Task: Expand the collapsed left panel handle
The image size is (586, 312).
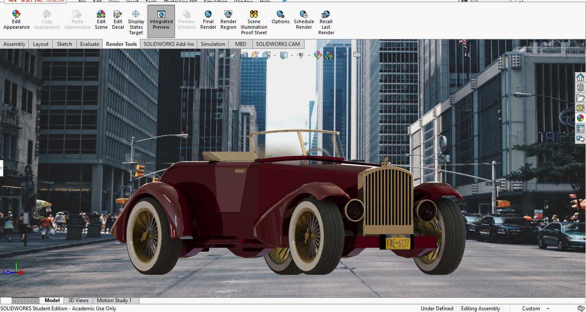Action: [1, 168]
